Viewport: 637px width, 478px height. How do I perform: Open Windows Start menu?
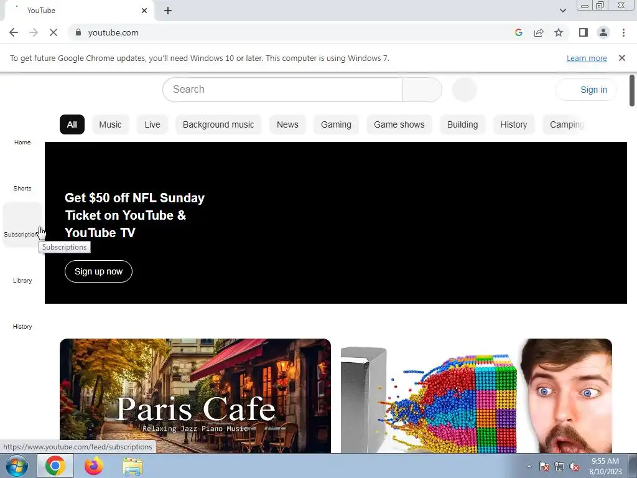coord(17,466)
